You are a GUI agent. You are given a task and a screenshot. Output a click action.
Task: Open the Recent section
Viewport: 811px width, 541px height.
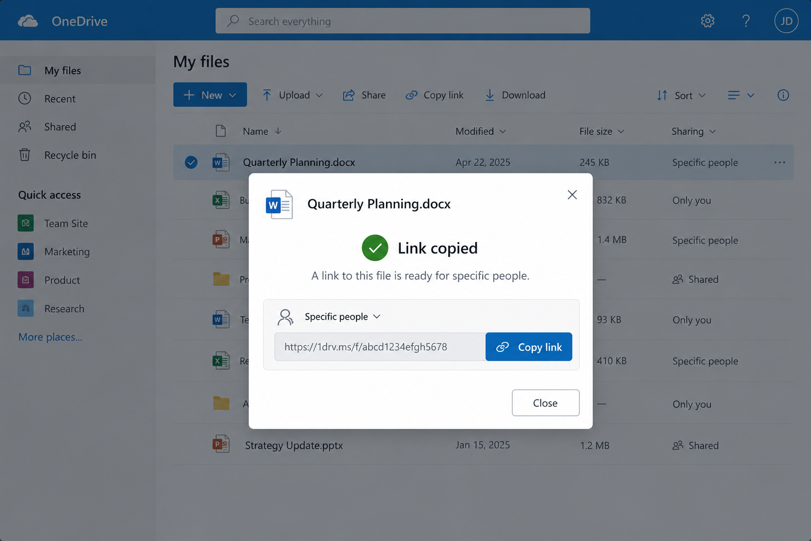78,98
